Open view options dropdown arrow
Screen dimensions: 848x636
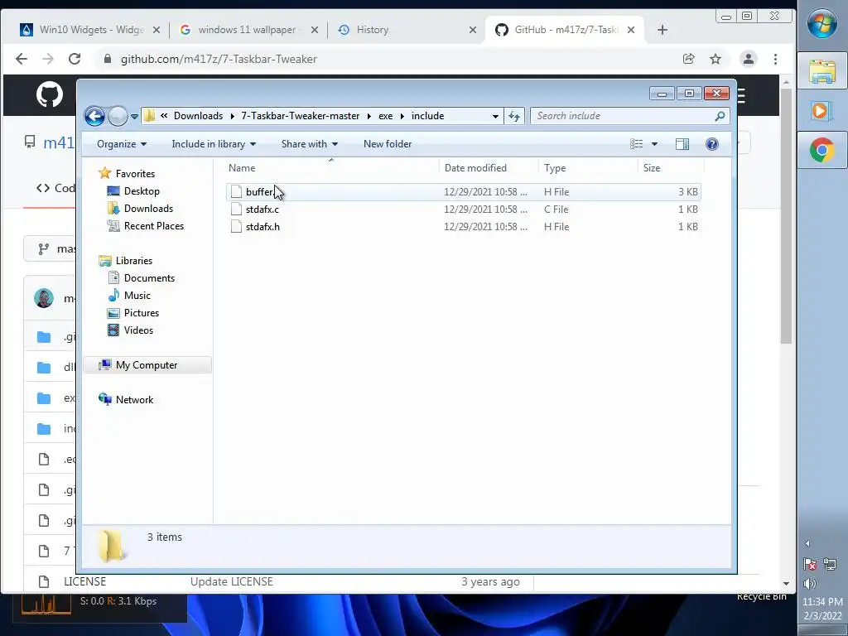coord(654,144)
